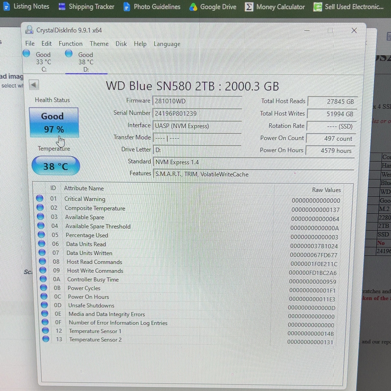The image size is (391, 391).
Task: Select the Percentage Used attribute name
Action: [87, 235]
